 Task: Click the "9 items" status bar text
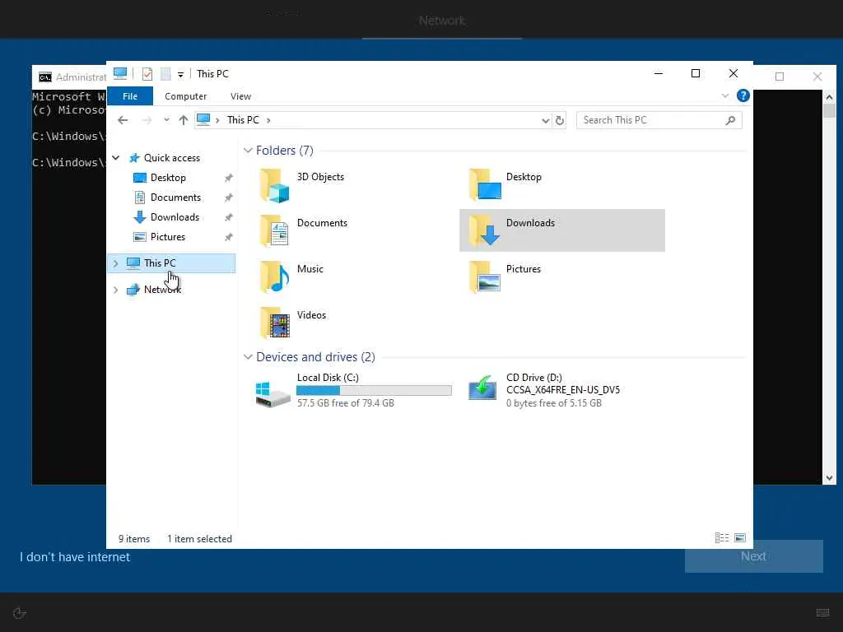point(134,539)
